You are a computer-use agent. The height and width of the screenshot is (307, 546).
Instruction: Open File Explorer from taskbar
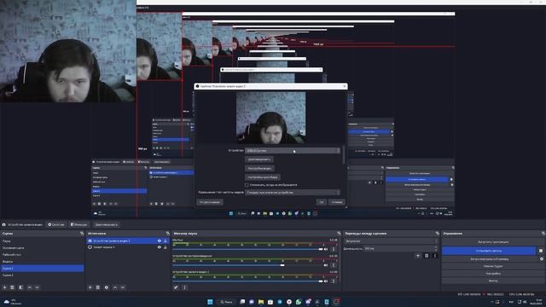click(x=261, y=302)
